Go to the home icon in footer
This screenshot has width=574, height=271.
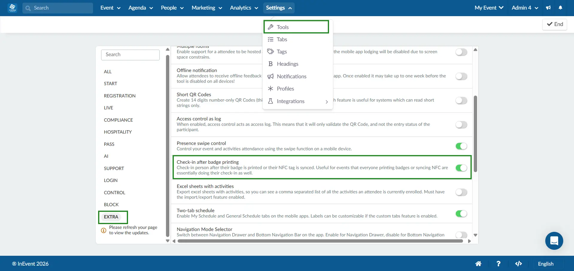[478, 264]
